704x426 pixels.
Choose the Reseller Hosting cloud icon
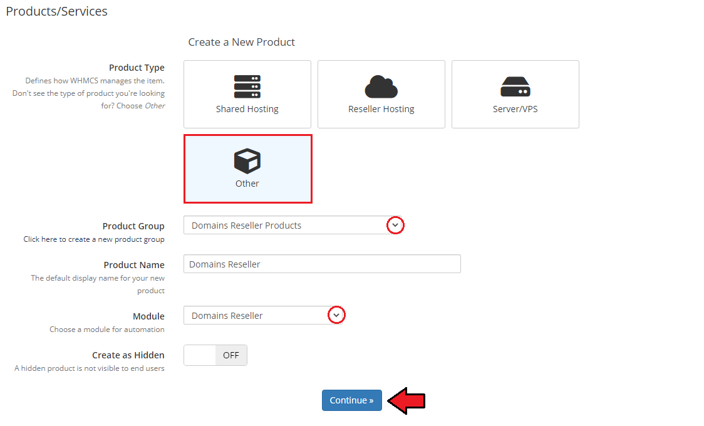(x=381, y=86)
